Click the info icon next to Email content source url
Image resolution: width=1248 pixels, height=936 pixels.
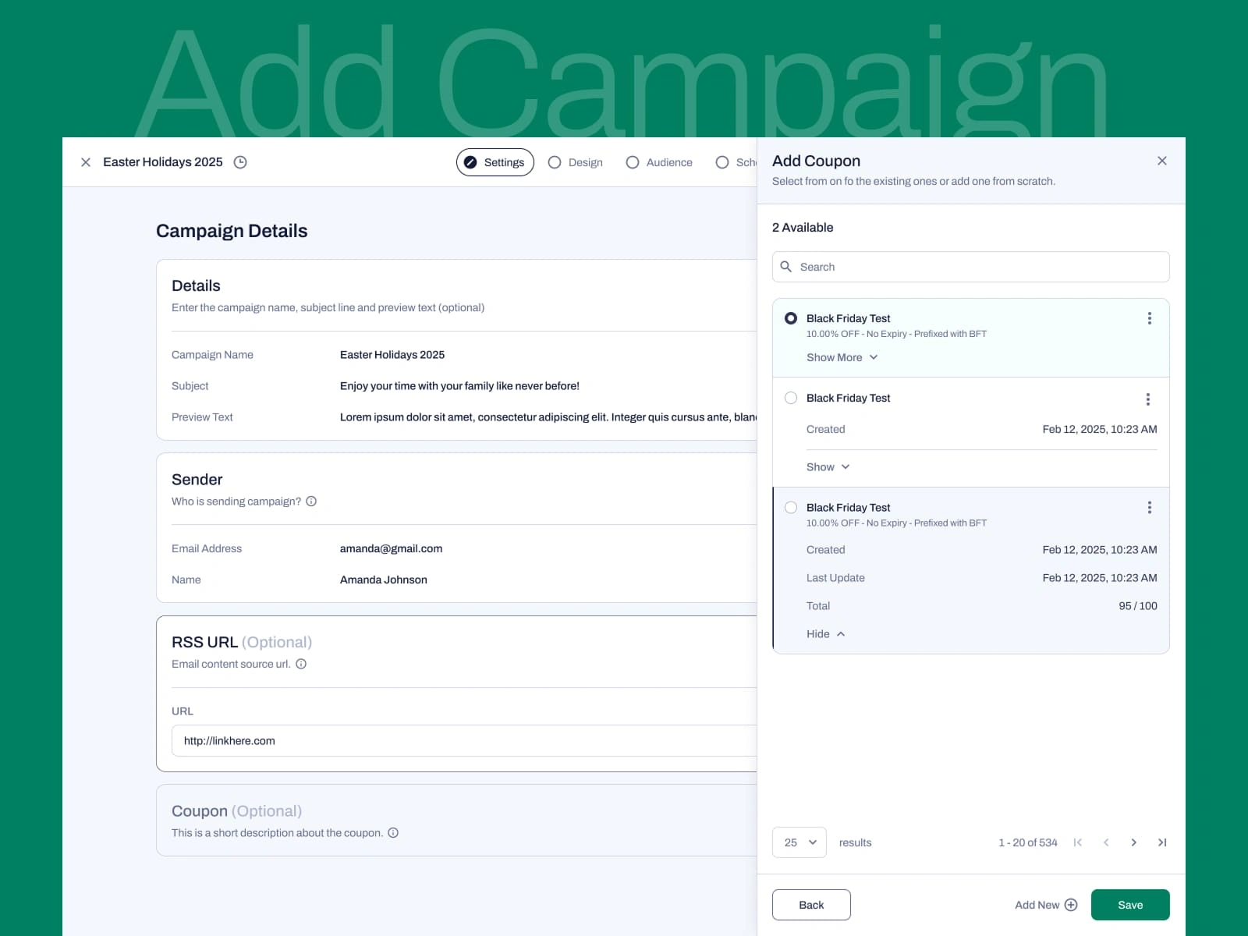[x=302, y=664]
